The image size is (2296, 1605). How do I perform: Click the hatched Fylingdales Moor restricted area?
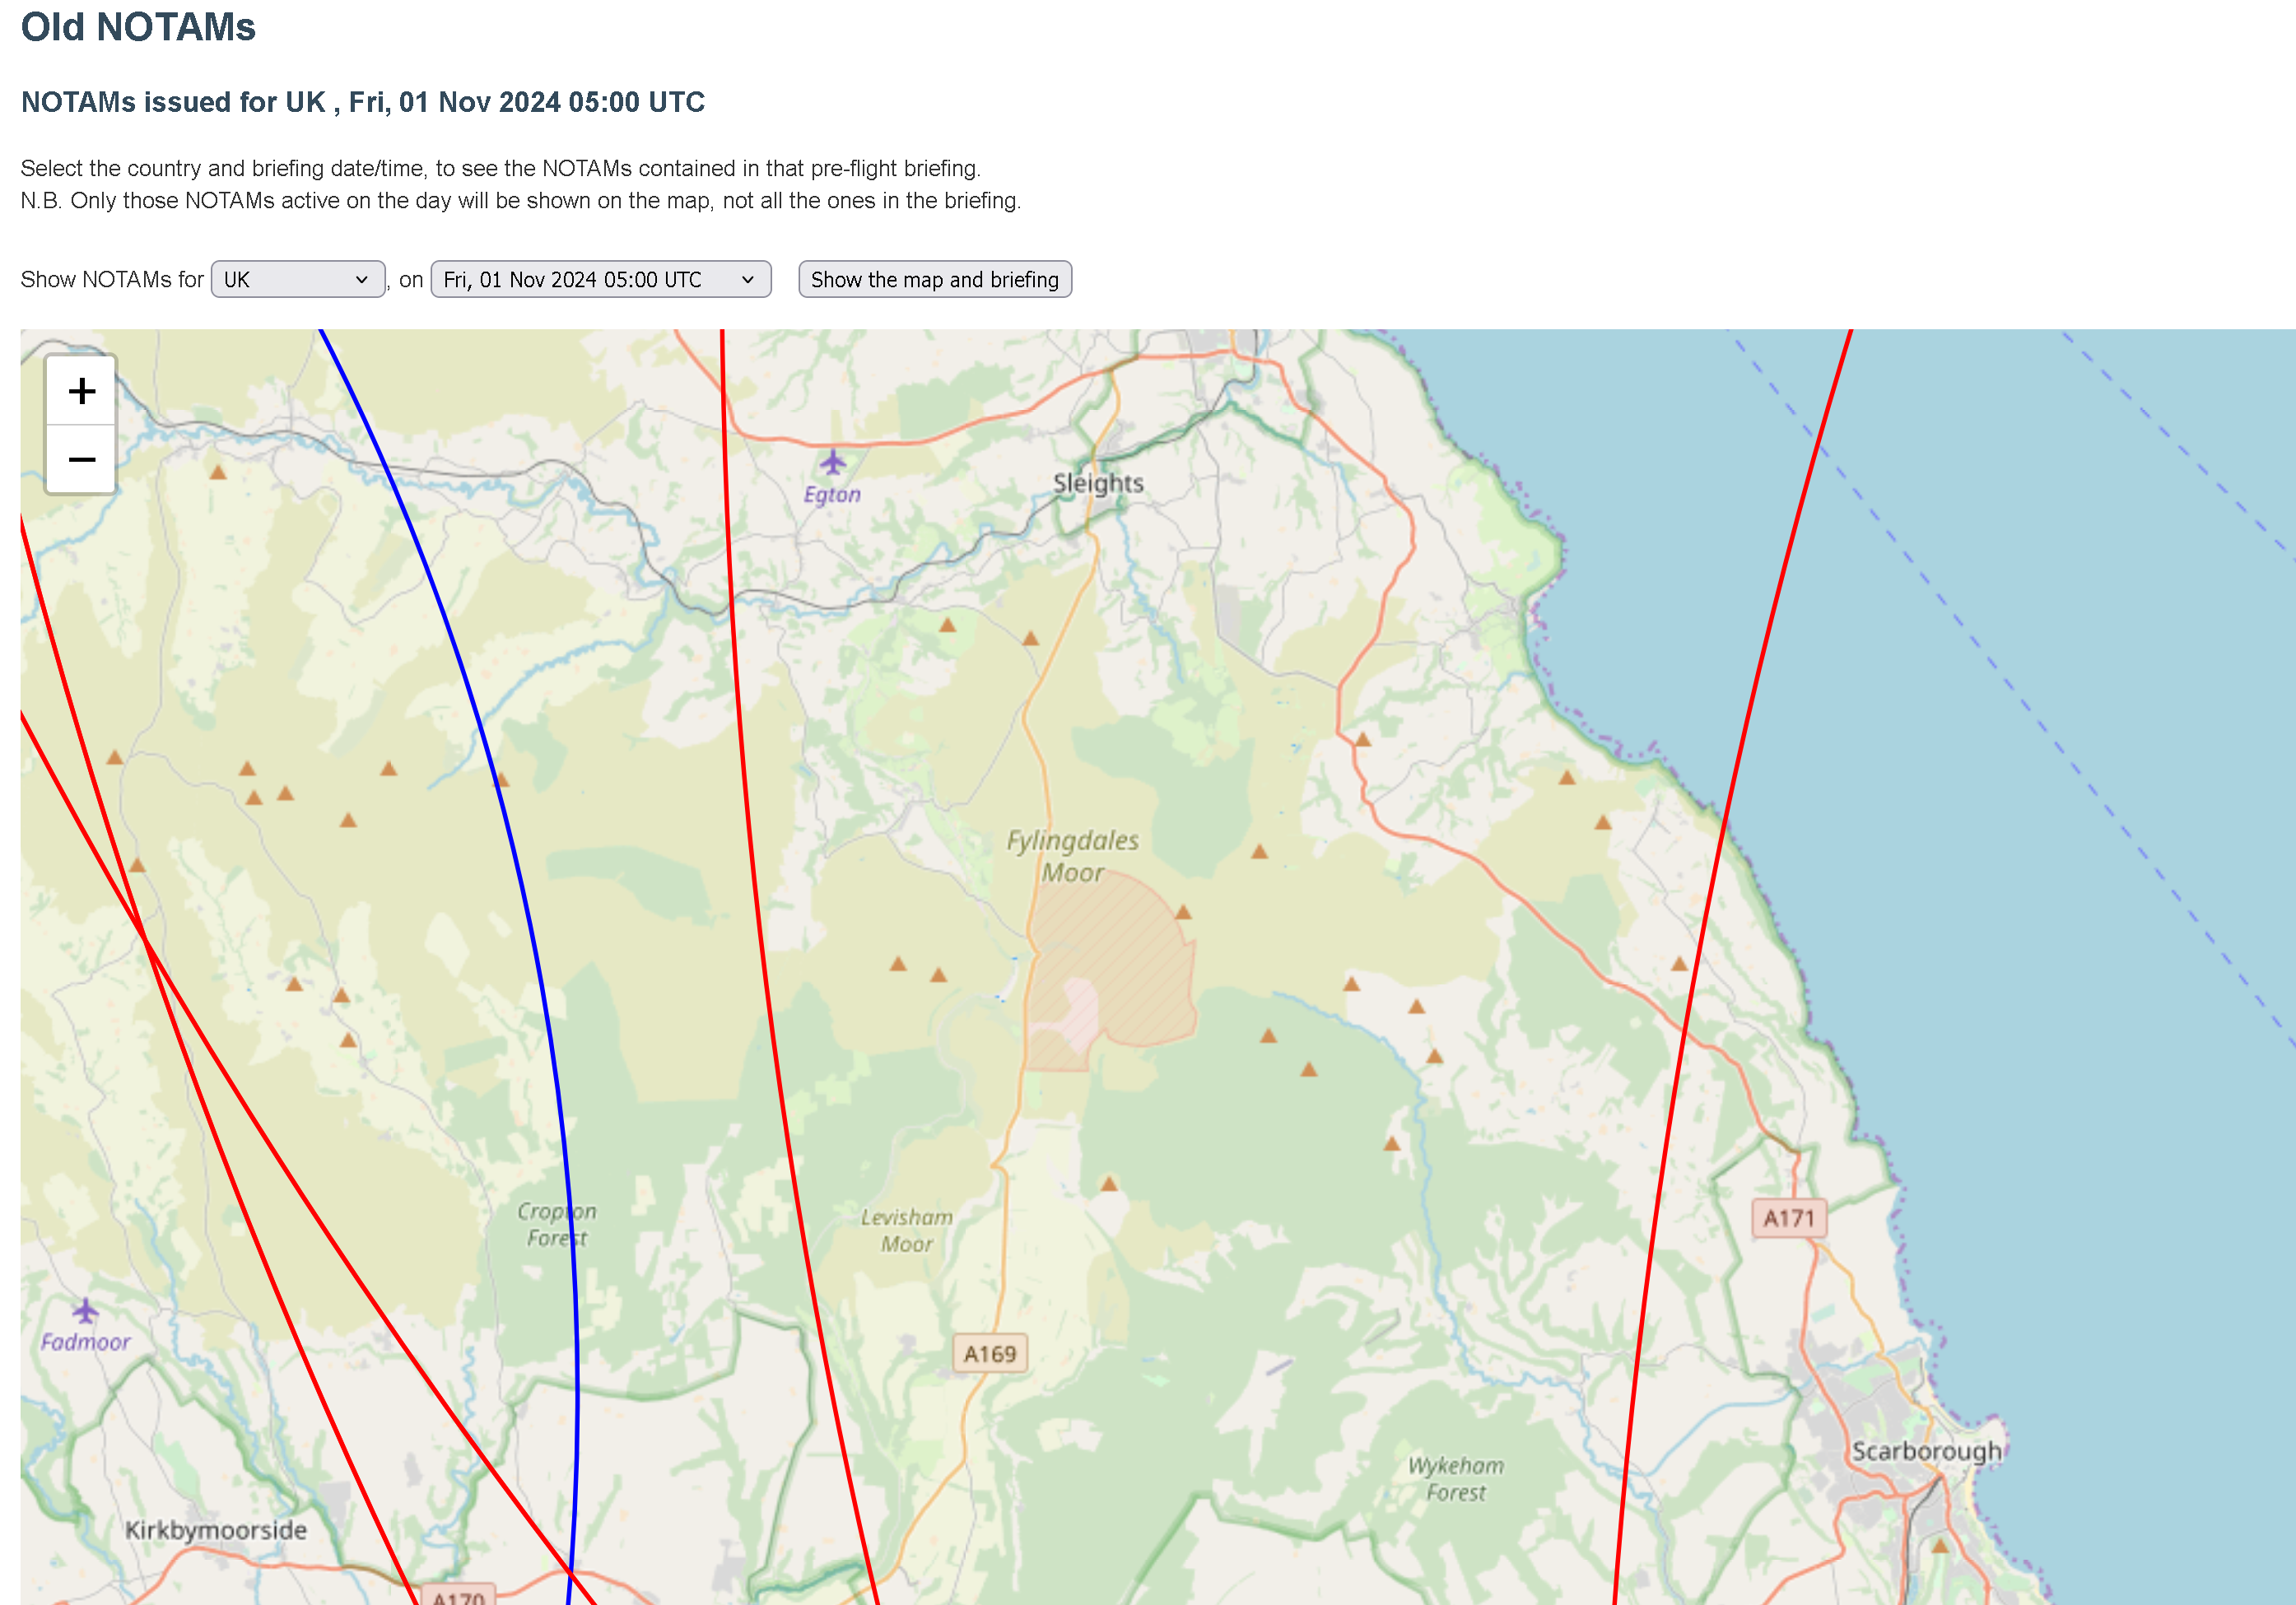click(x=1110, y=972)
